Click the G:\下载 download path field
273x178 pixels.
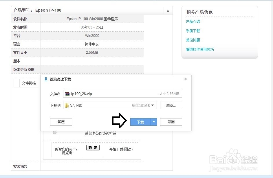(110, 105)
